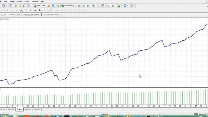Switch to the H1 timeframe
The width and height of the screenshot is (208, 117).
point(66,10)
